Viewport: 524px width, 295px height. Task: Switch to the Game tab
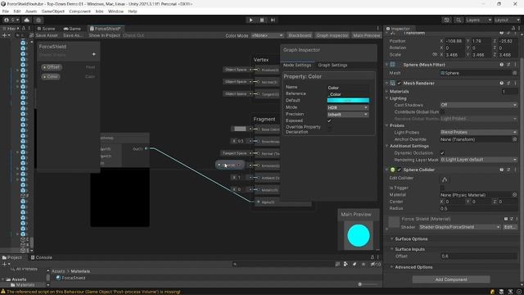pos(72,29)
